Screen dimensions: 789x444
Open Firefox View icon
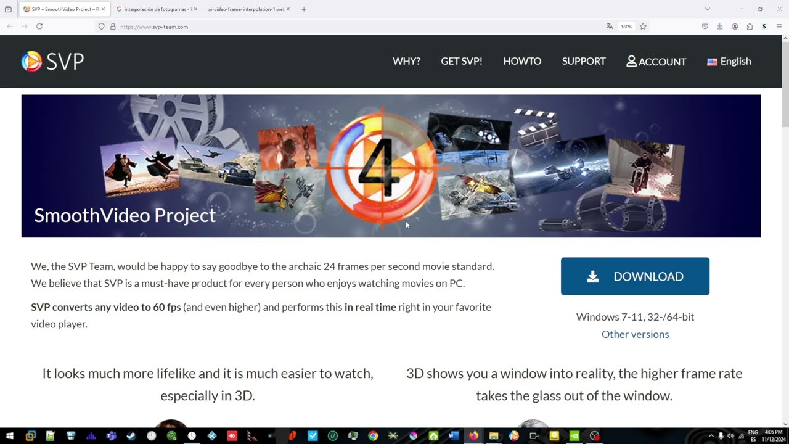coord(8,9)
